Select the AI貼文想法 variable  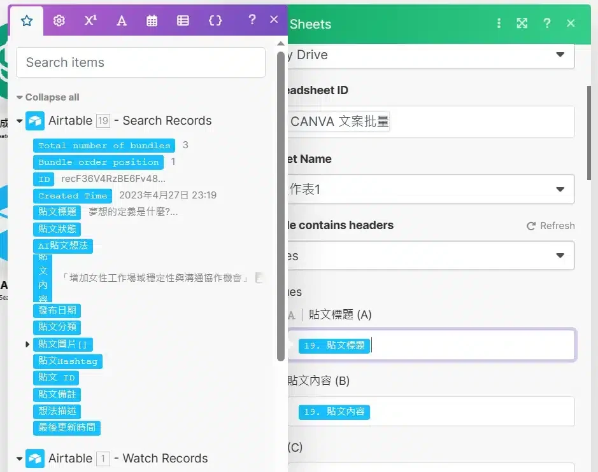(x=63, y=246)
